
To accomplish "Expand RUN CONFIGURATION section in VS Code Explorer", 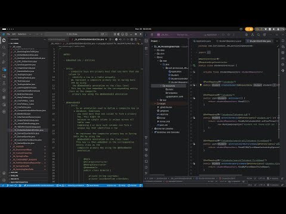I will pyautogui.click(x=28, y=182).
